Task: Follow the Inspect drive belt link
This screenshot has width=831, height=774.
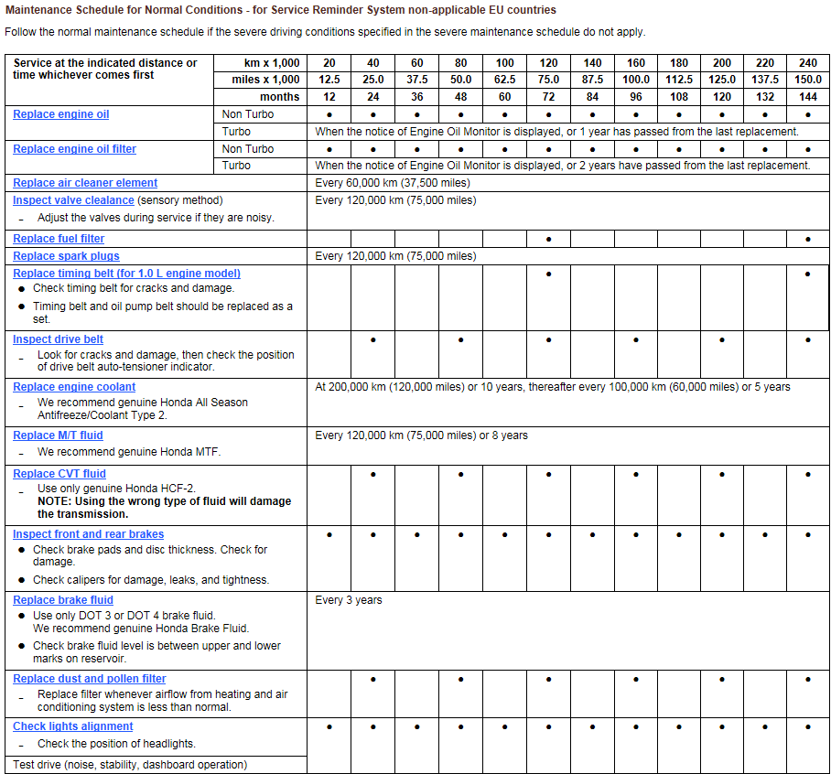Action: click(x=58, y=339)
